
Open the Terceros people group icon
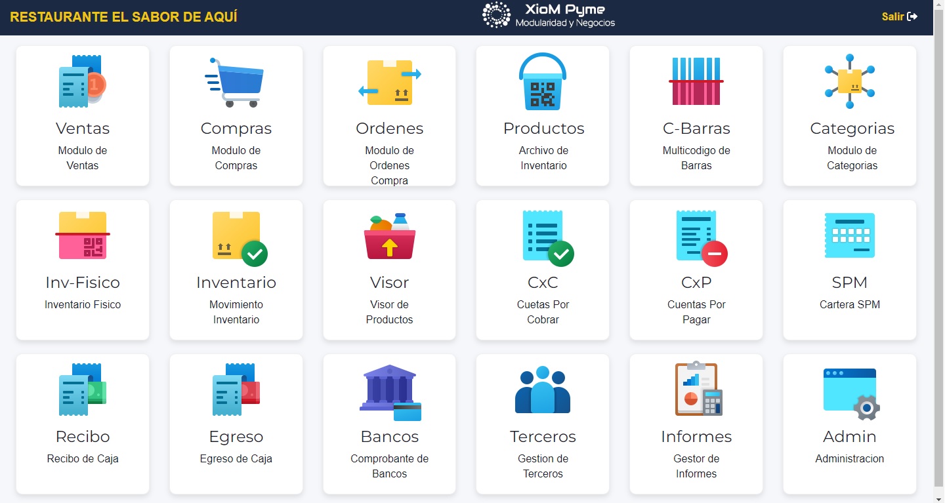pyautogui.click(x=543, y=390)
